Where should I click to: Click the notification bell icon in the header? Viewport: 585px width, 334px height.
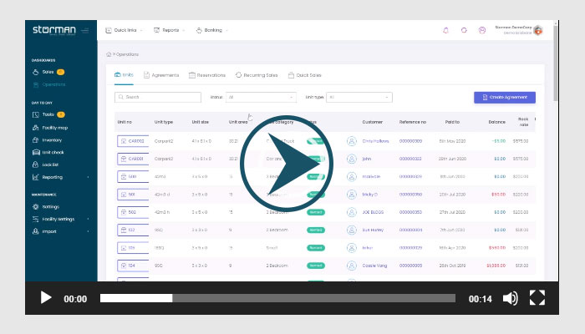click(445, 30)
